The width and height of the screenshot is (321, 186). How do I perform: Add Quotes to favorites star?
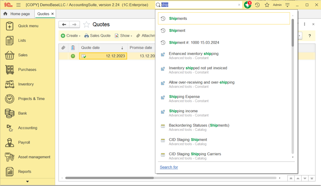(x=86, y=25)
